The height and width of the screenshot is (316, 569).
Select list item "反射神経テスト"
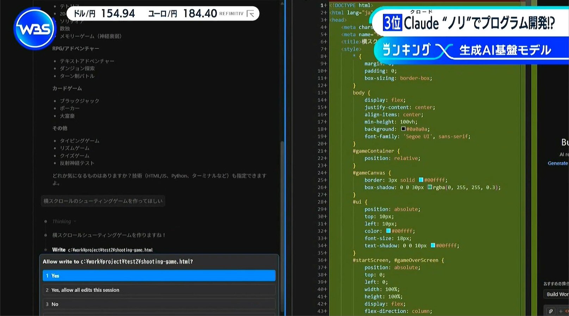point(77,163)
